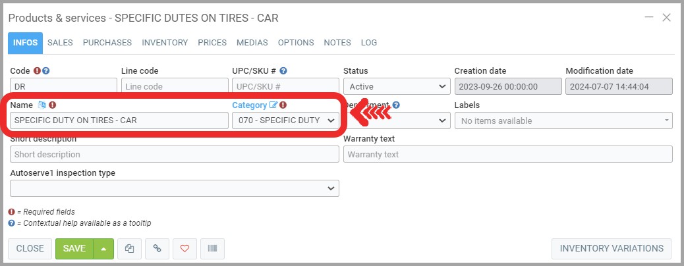Click the Short description input field
This screenshot has height=266, width=684.
click(x=175, y=154)
